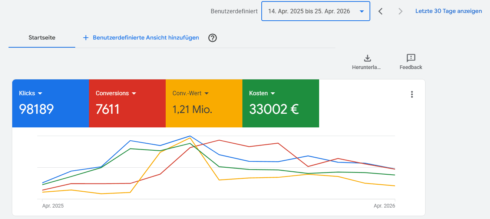The height and width of the screenshot is (219, 490).
Task: Open the Kosten metric dropdown
Action: [x=262, y=93]
